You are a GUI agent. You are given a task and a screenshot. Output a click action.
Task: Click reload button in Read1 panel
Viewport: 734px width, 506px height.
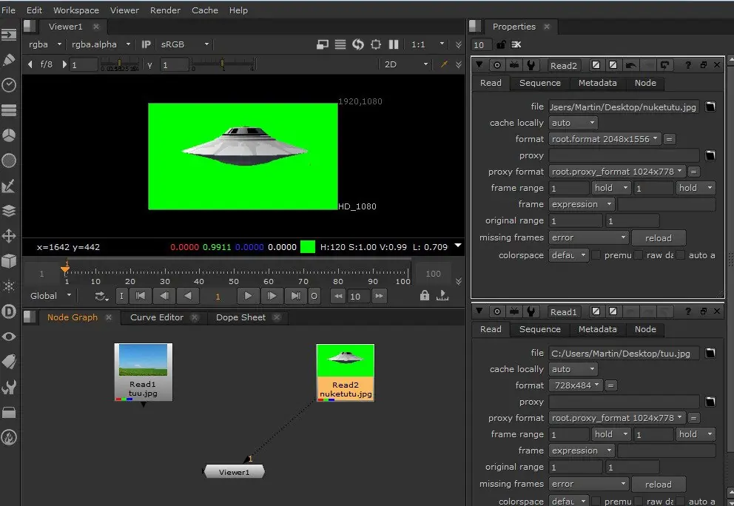coord(659,484)
